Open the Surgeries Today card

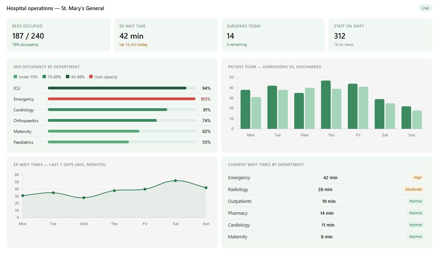tap(273, 35)
